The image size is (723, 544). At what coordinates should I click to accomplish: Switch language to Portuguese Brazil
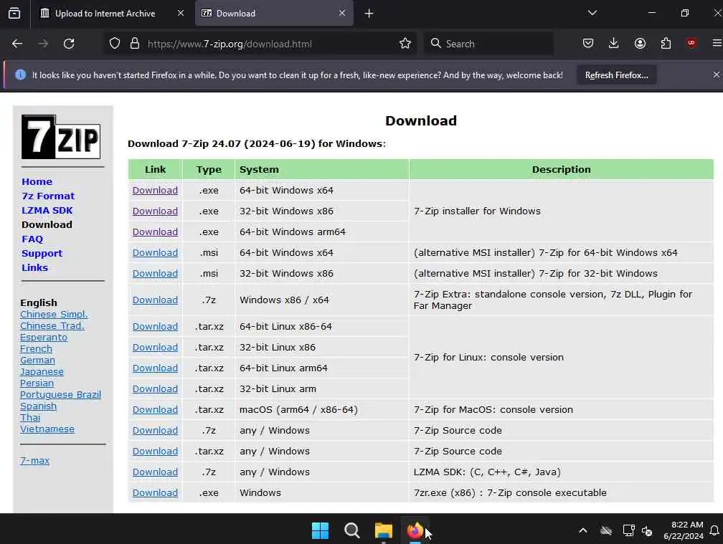(60, 395)
